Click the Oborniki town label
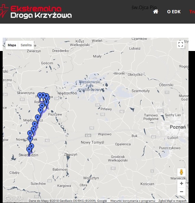195x203 pixels. pyautogui.click(x=166, y=85)
